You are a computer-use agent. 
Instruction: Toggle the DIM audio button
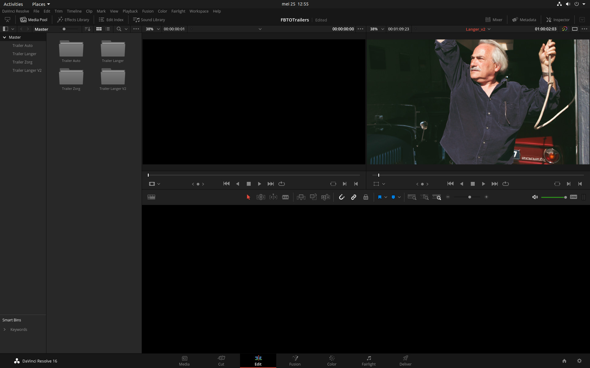click(573, 197)
